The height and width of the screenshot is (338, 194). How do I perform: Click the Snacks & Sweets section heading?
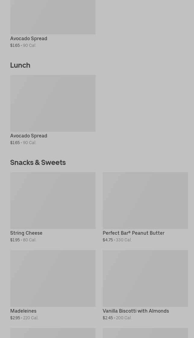coord(38,163)
